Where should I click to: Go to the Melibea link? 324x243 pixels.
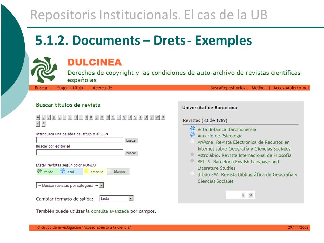click(x=259, y=88)
